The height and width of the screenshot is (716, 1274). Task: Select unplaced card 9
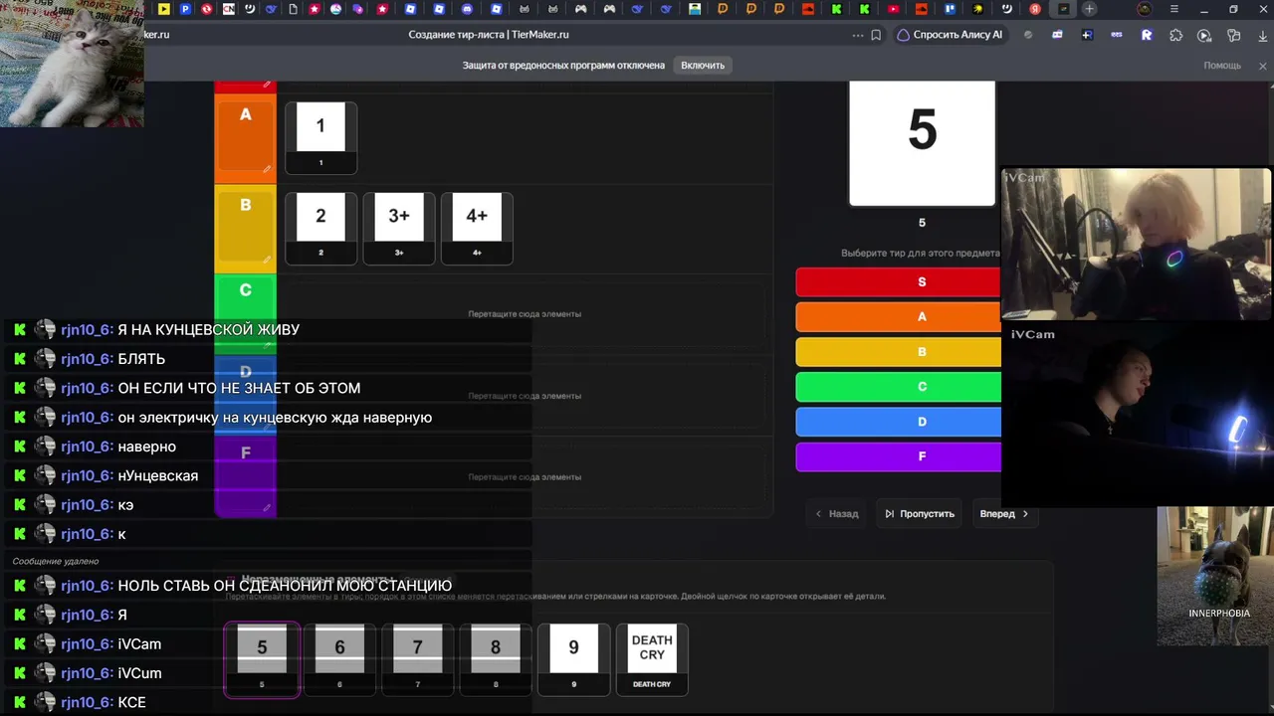[573, 659]
